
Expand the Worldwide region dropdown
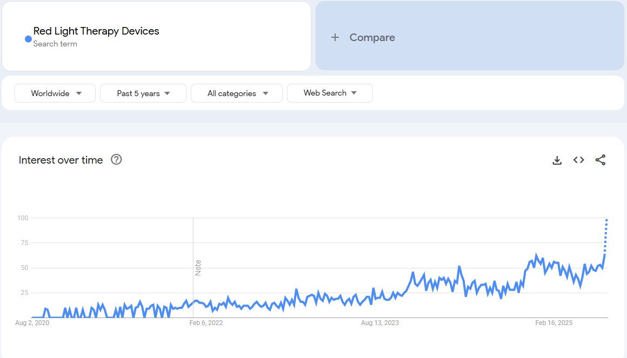(55, 93)
